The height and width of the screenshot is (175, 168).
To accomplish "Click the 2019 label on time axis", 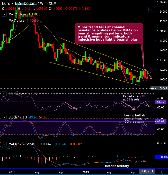I will click(x=86, y=172).
